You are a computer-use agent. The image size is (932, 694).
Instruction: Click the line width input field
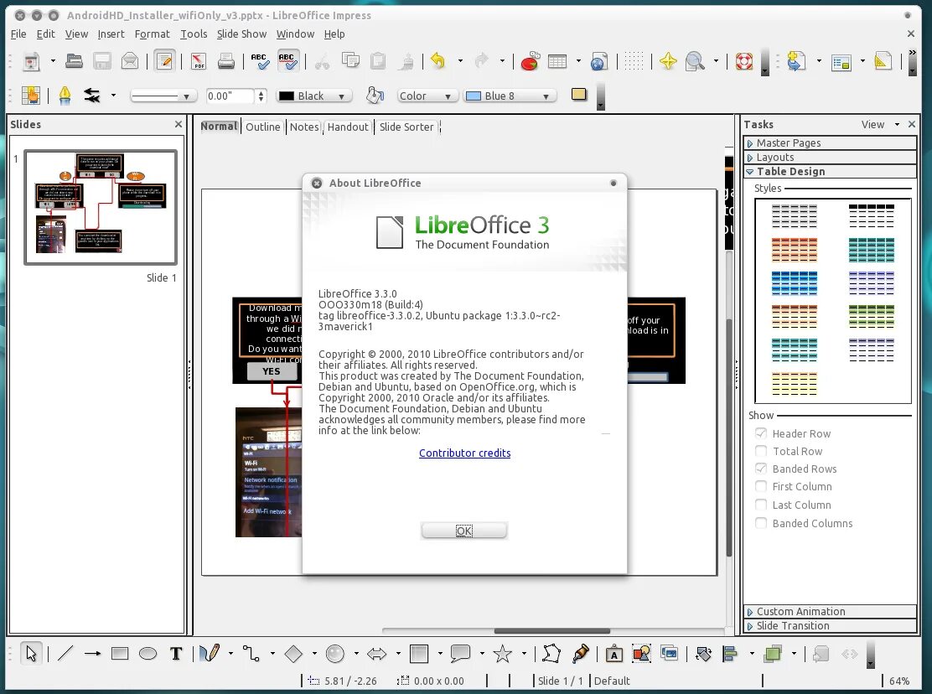point(230,96)
